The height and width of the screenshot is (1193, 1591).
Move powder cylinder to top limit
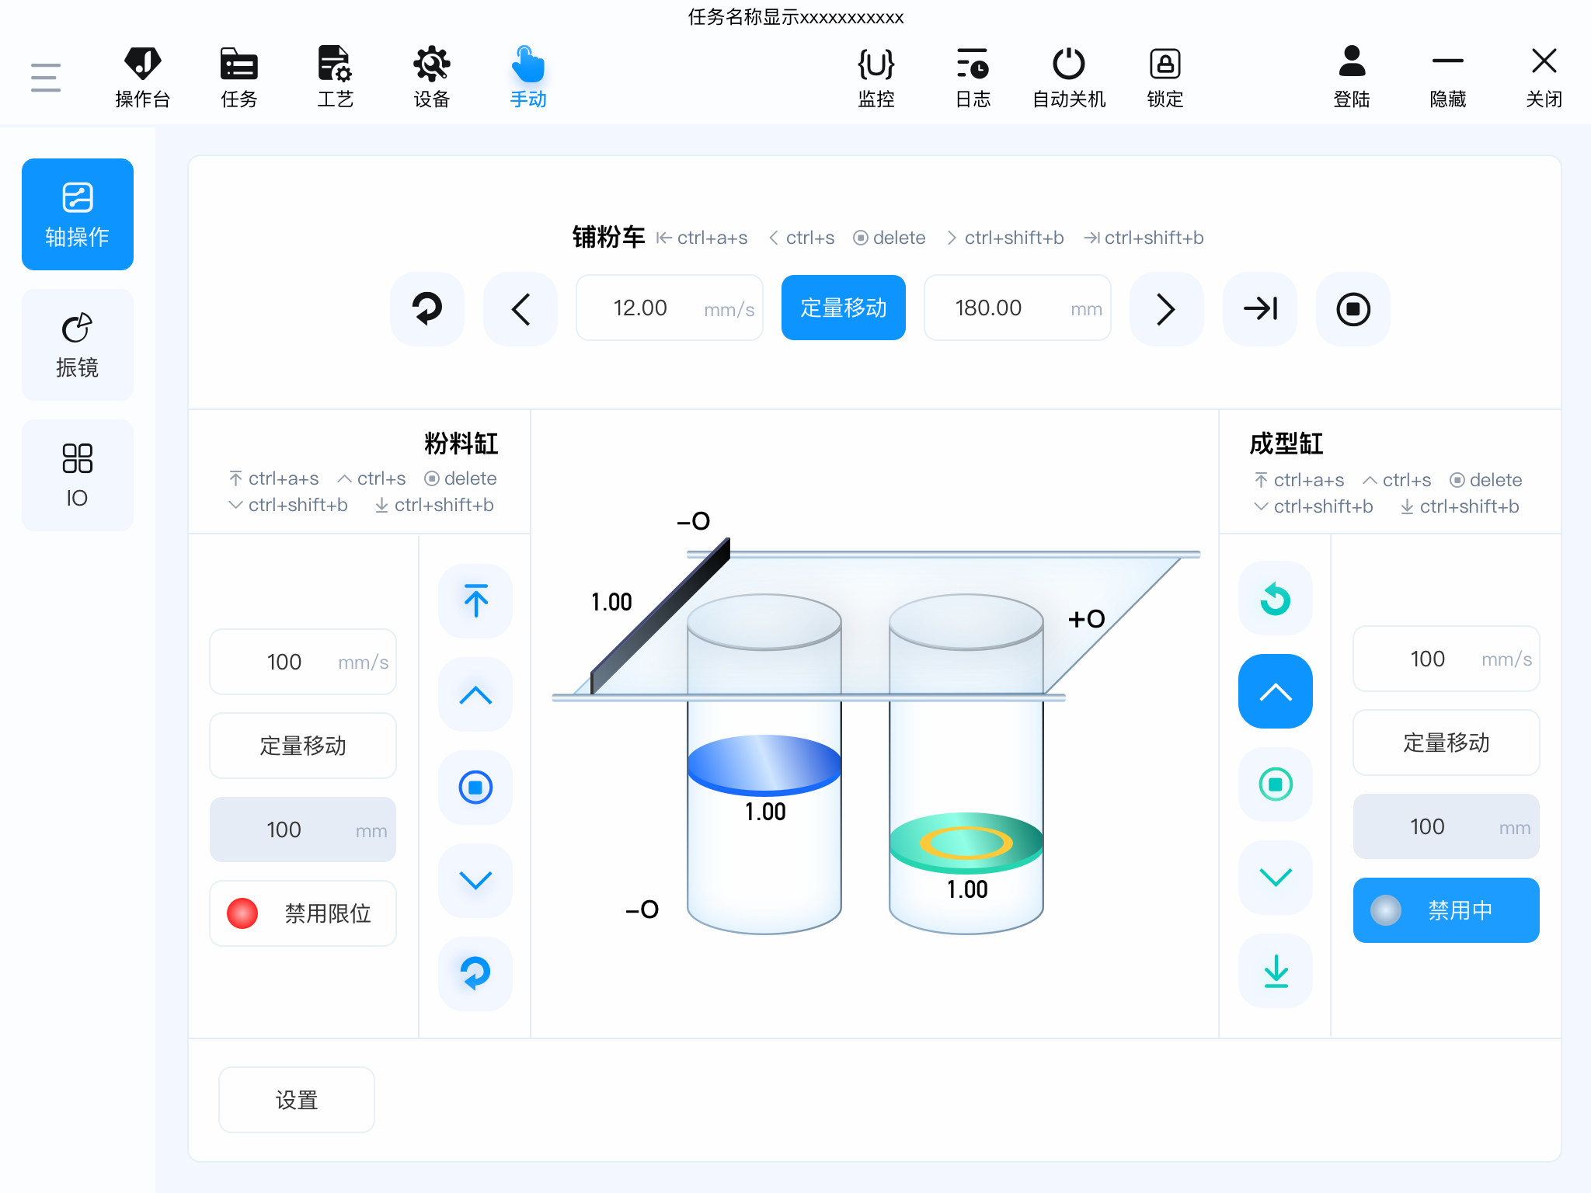tap(475, 601)
